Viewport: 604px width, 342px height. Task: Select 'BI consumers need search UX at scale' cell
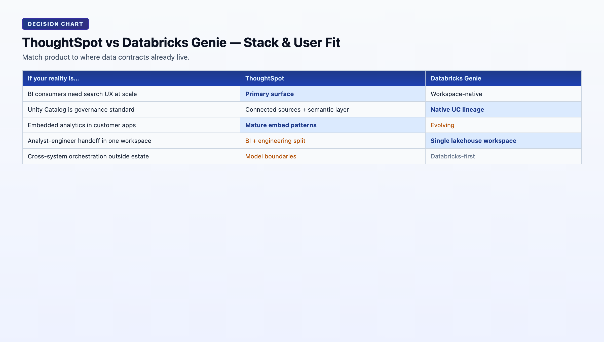(x=131, y=94)
